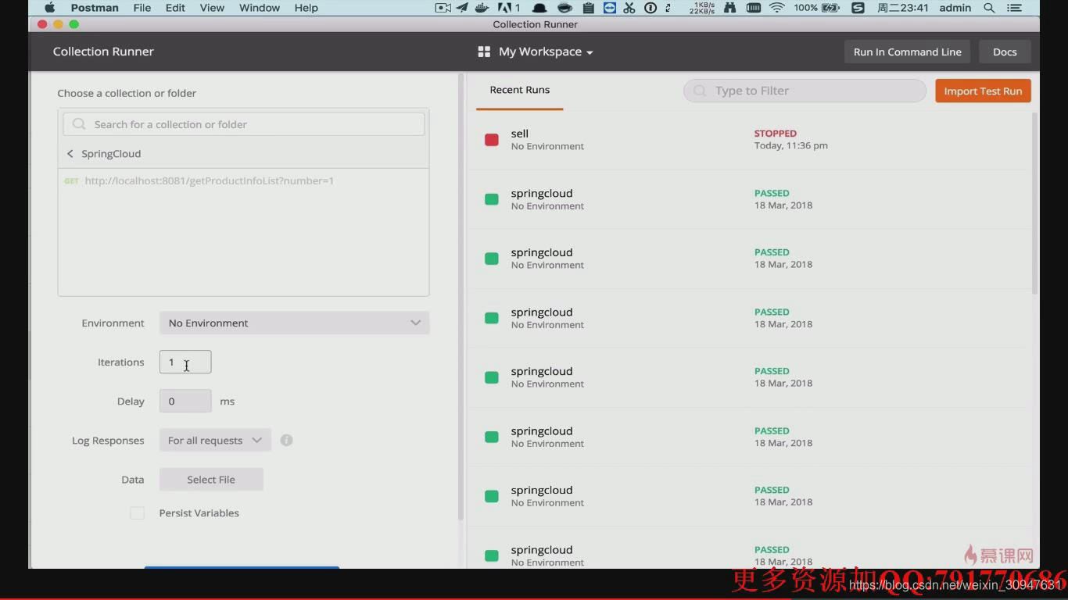Screen dimensions: 1068x600
Task: Click the bowler hat menu bar icon
Action: click(539, 8)
